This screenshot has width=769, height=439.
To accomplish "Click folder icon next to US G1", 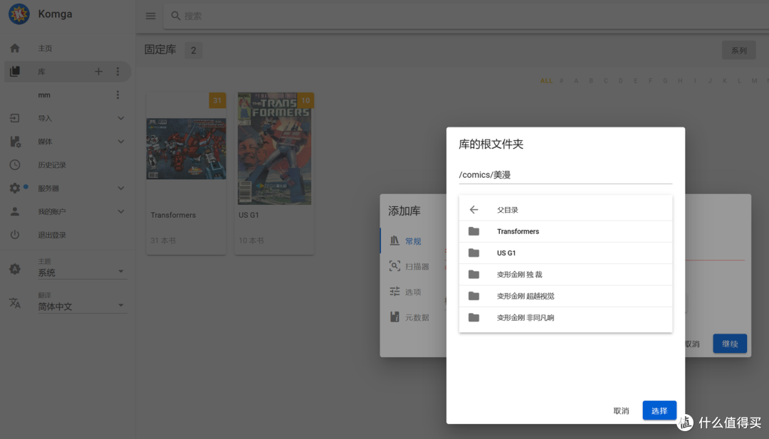I will pos(474,253).
